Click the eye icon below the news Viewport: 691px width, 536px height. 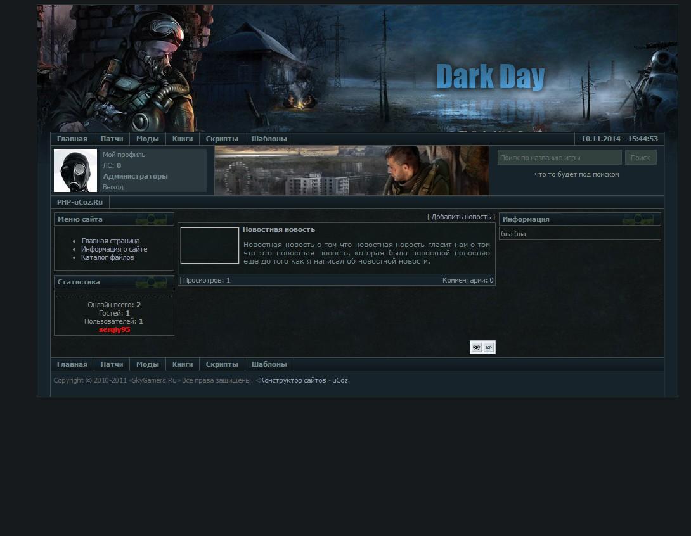[x=476, y=347]
